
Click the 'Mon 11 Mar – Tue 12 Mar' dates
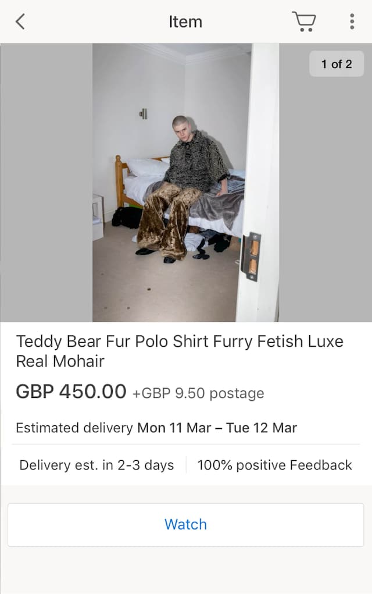[x=217, y=428]
